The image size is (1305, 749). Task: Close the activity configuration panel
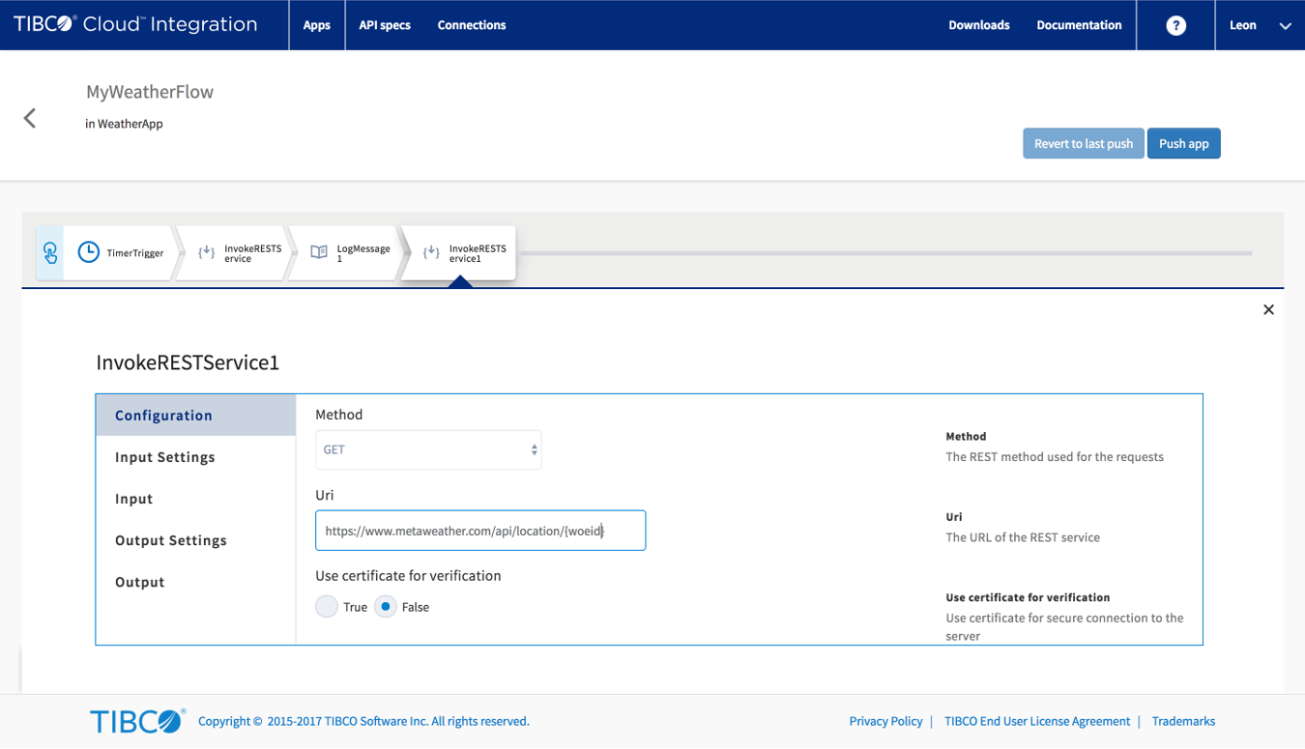point(1268,309)
